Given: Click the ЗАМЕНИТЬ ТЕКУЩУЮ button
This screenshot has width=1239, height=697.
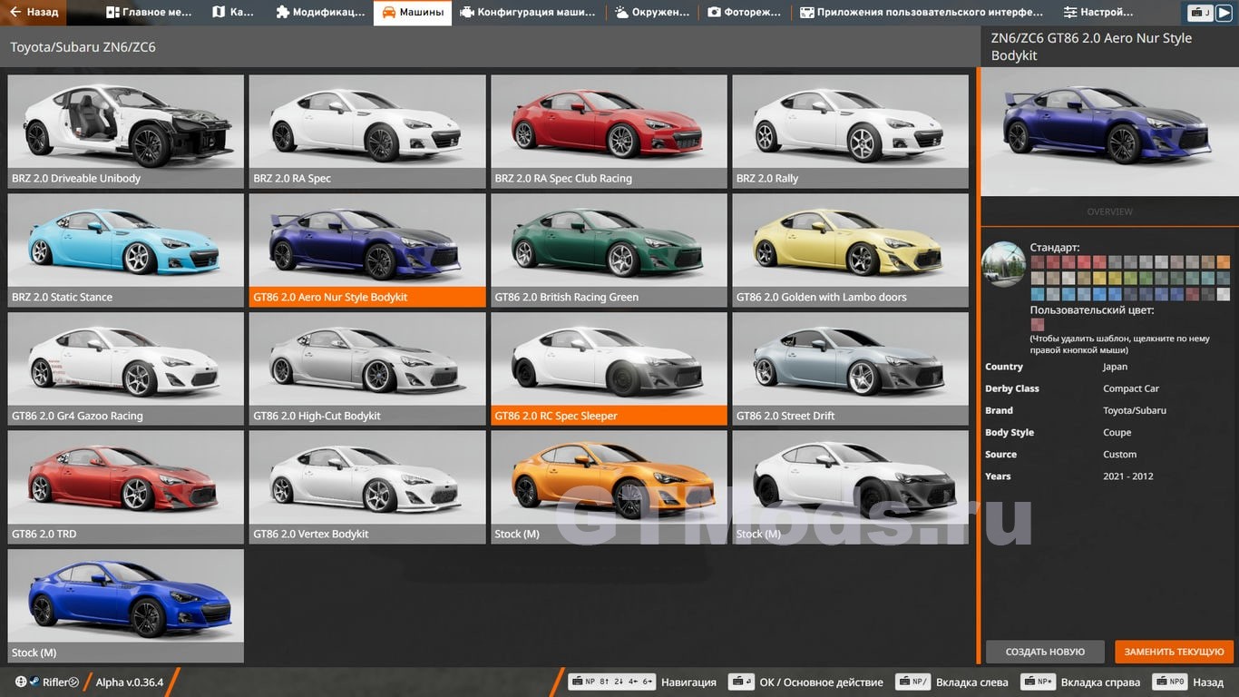Looking at the screenshot, I should pyautogui.click(x=1175, y=652).
